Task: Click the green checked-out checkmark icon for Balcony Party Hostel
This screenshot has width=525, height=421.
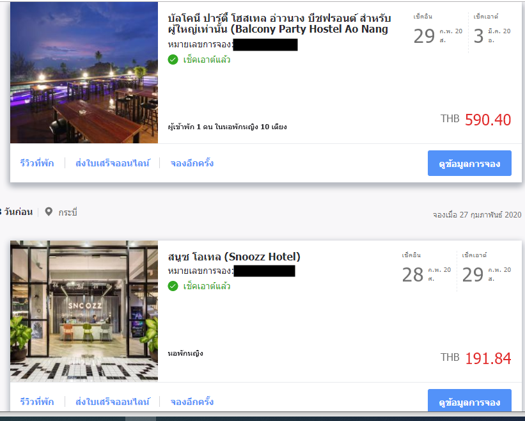Action: tap(173, 60)
